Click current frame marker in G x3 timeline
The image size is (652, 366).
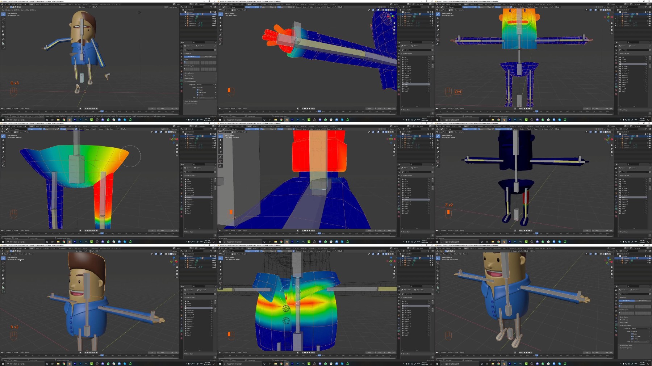102,111
